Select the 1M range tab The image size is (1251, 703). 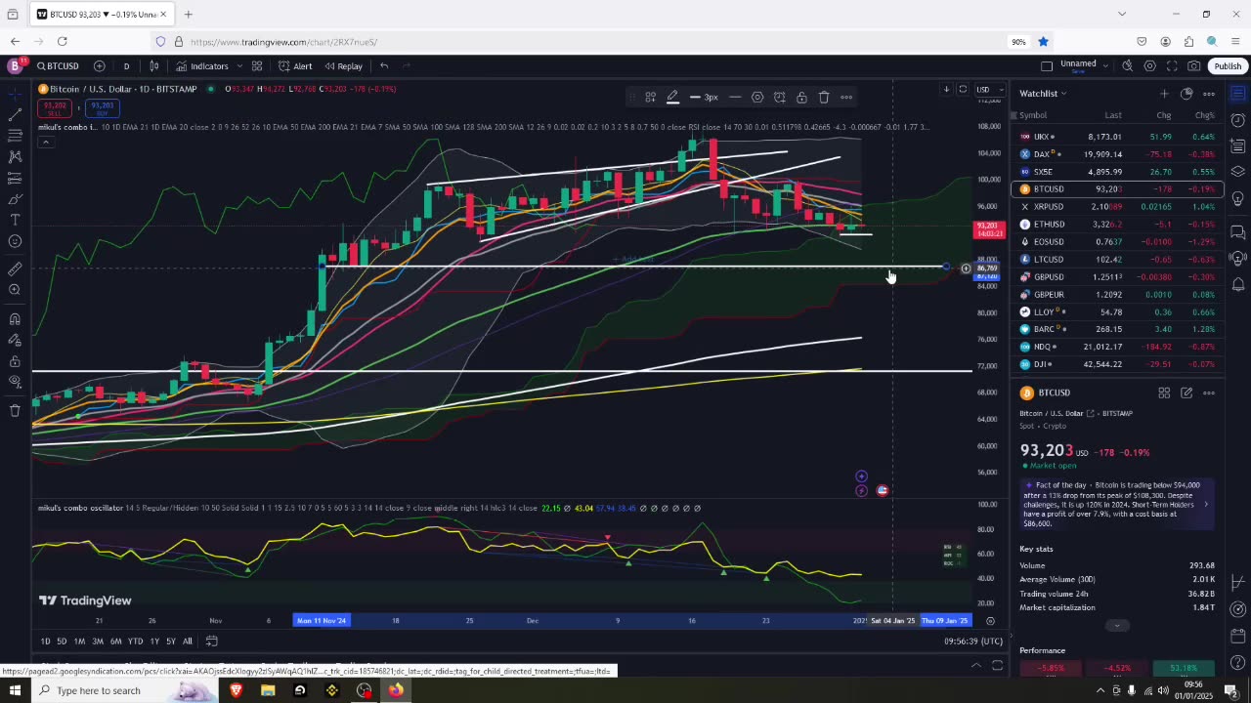(79, 641)
